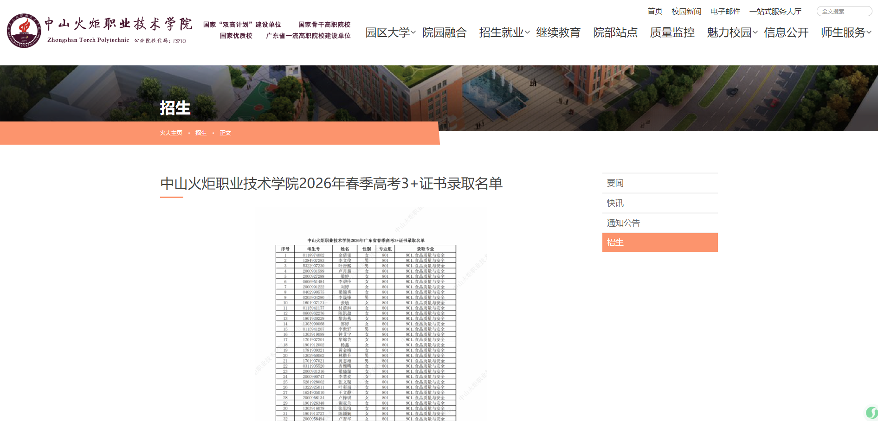
Task: Open the 招生就业 dropdown
Action: tap(502, 32)
